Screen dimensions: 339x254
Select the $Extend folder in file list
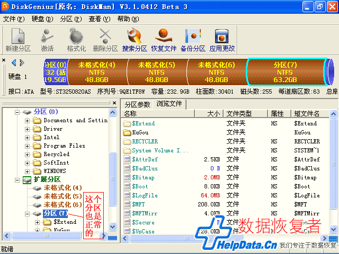(225, 123)
